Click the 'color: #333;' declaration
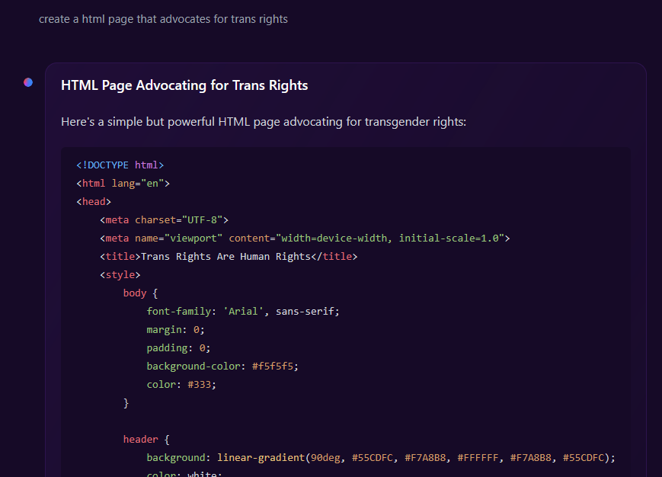 (x=181, y=385)
